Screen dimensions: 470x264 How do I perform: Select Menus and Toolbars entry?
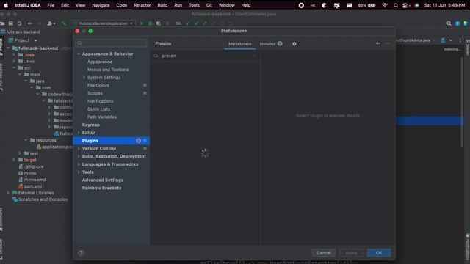(x=108, y=70)
